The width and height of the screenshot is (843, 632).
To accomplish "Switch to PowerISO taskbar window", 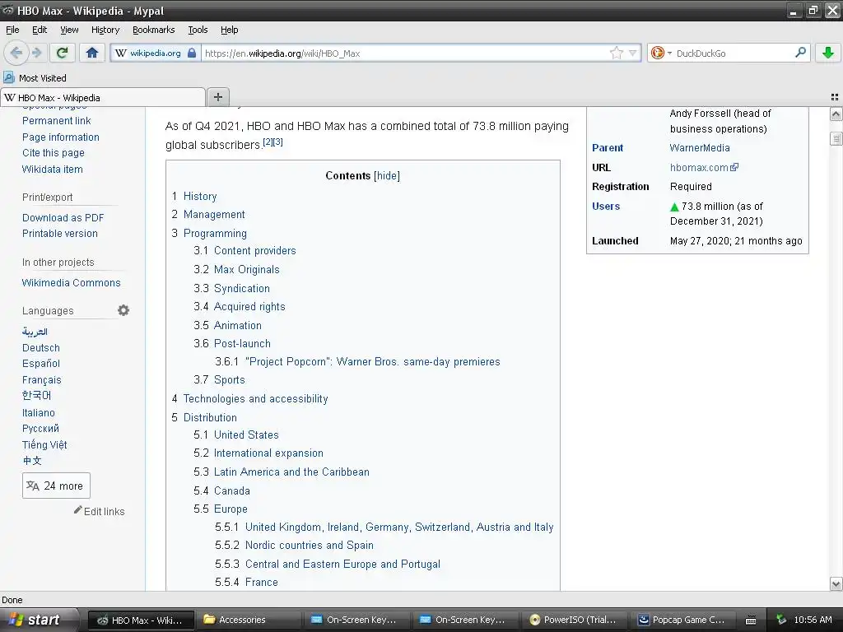I will tap(573, 620).
